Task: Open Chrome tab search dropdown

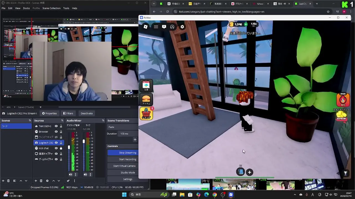Action: coord(154,4)
